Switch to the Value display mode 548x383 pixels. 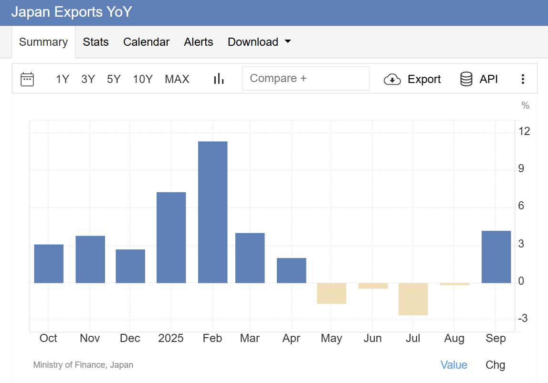point(453,365)
